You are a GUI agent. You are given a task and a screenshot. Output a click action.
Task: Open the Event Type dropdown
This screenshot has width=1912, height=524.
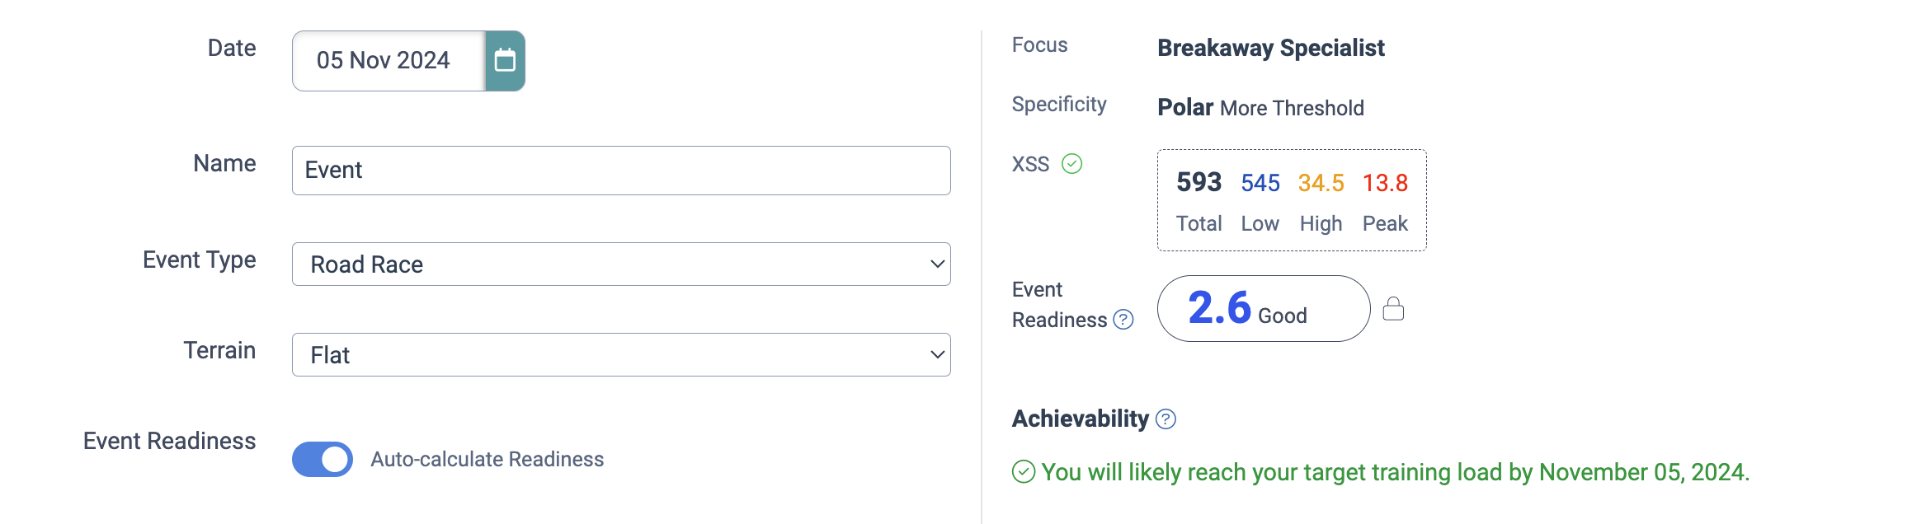pos(621,264)
